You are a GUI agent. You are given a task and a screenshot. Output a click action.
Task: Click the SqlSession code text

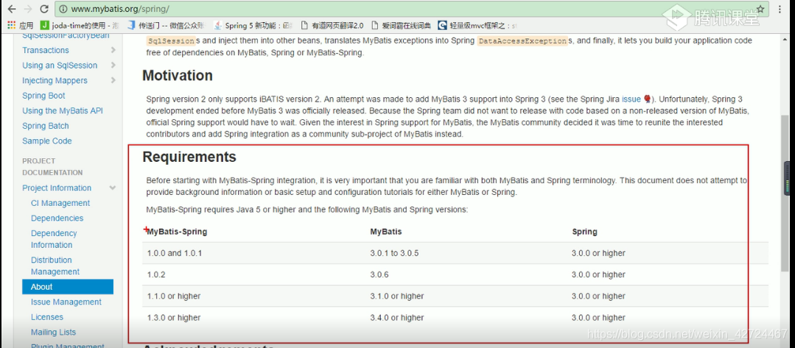[171, 41]
